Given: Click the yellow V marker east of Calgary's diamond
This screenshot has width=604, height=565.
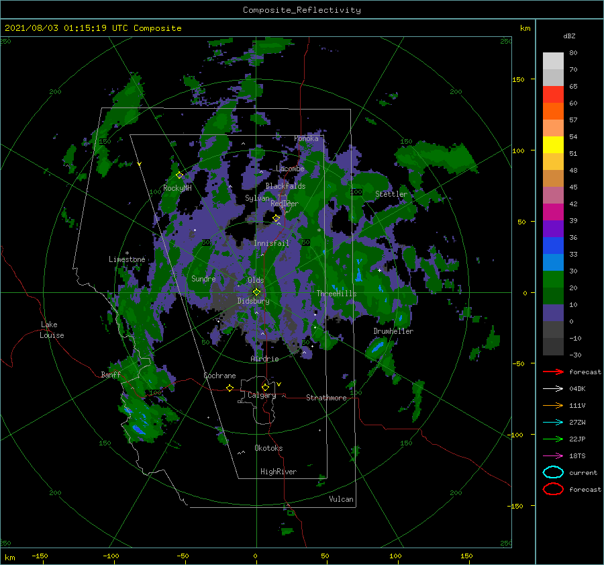Looking at the screenshot, I should (x=279, y=384).
